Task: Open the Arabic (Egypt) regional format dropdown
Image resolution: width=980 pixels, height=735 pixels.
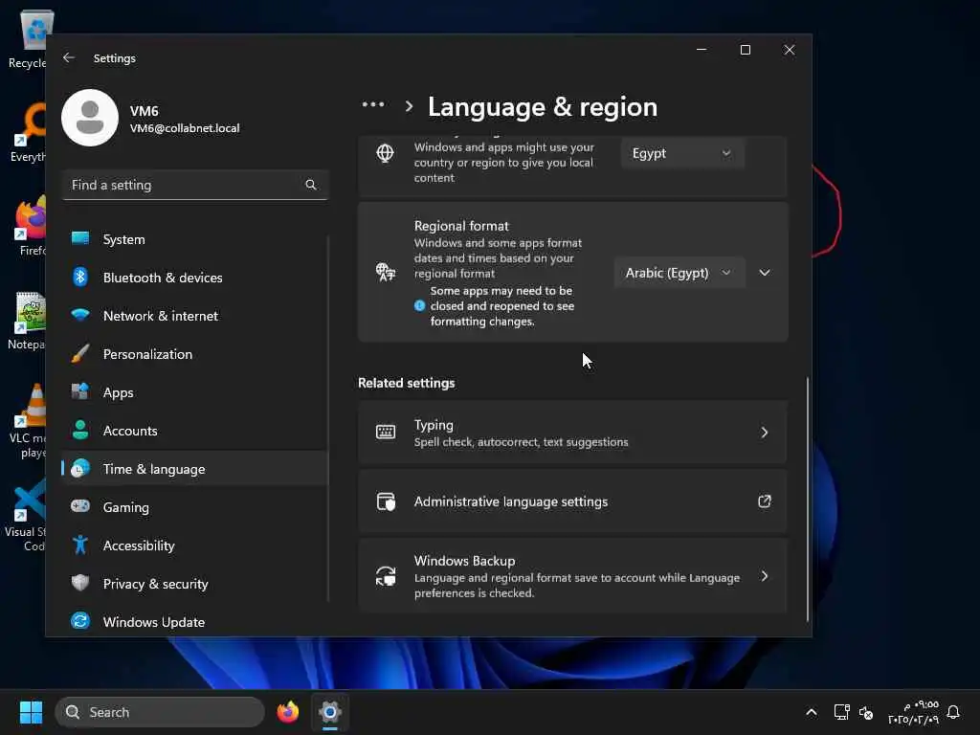Action: [x=679, y=273]
